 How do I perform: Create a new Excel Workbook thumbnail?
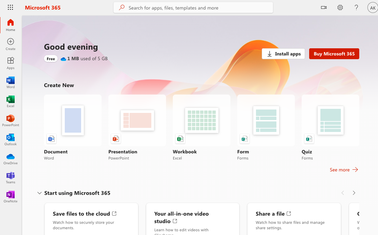pos(201,120)
